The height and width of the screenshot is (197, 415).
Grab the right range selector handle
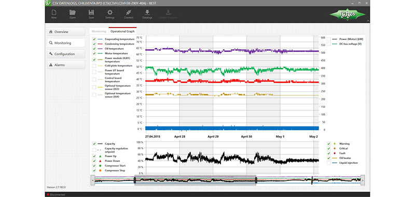pyautogui.click(x=256, y=180)
